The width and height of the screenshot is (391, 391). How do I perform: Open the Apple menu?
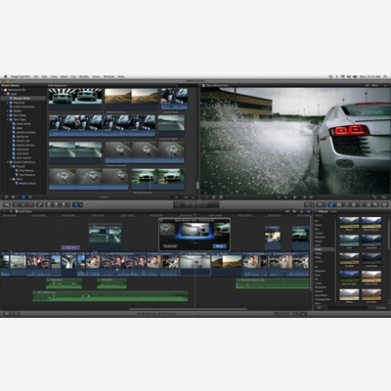click(5, 76)
